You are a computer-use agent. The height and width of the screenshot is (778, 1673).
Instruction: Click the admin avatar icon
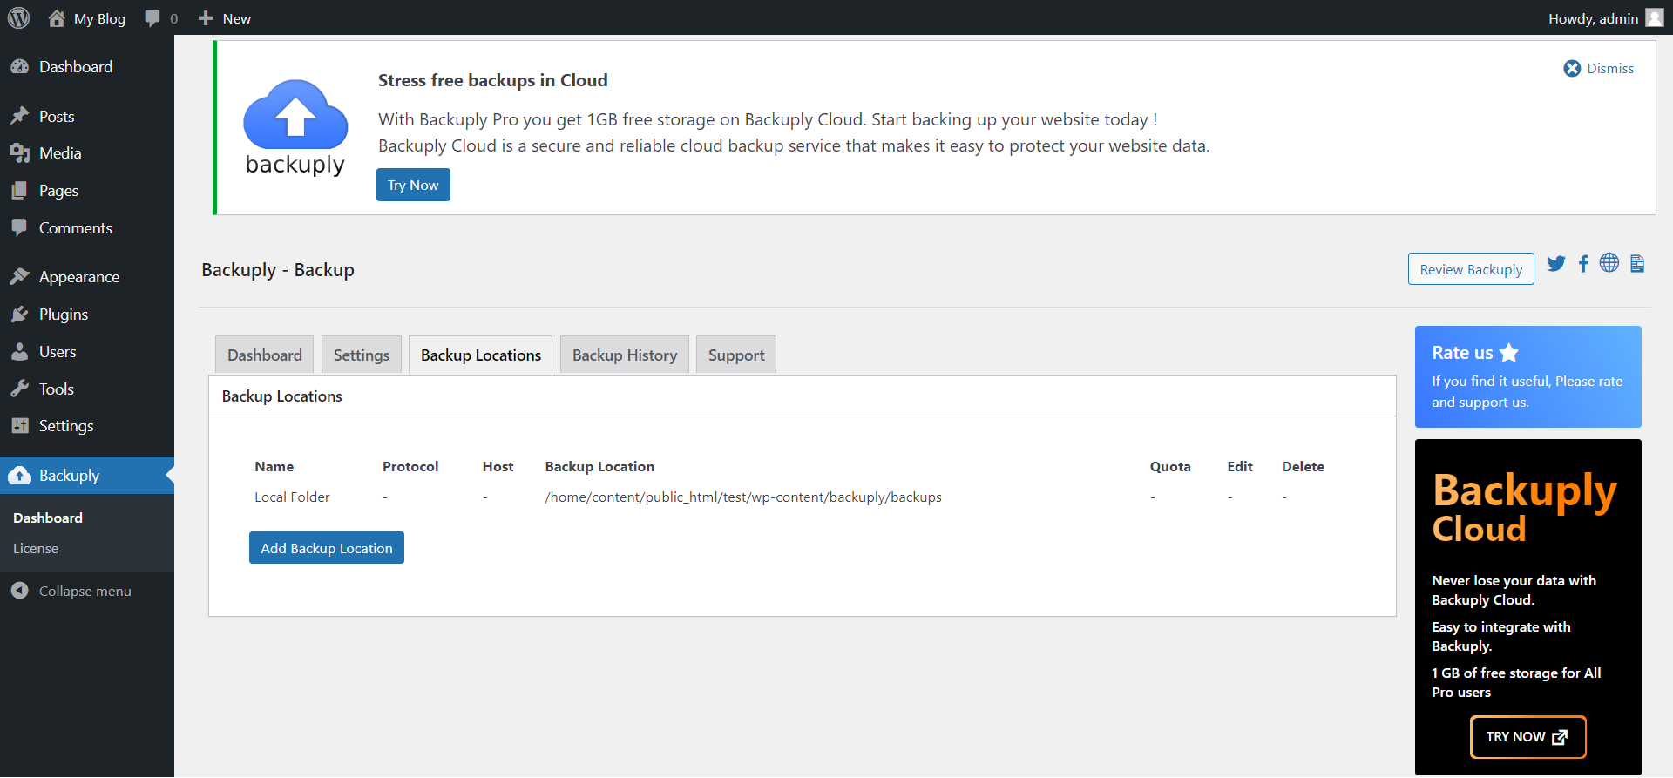point(1654,18)
